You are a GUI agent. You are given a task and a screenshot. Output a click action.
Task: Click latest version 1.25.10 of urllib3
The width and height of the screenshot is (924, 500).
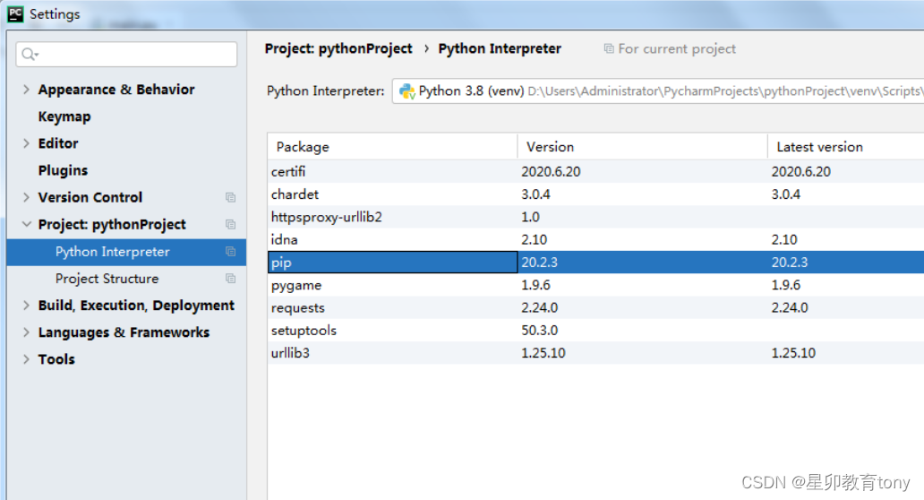point(794,353)
